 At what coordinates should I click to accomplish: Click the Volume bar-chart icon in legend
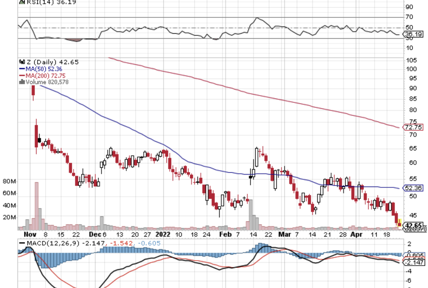21,82
